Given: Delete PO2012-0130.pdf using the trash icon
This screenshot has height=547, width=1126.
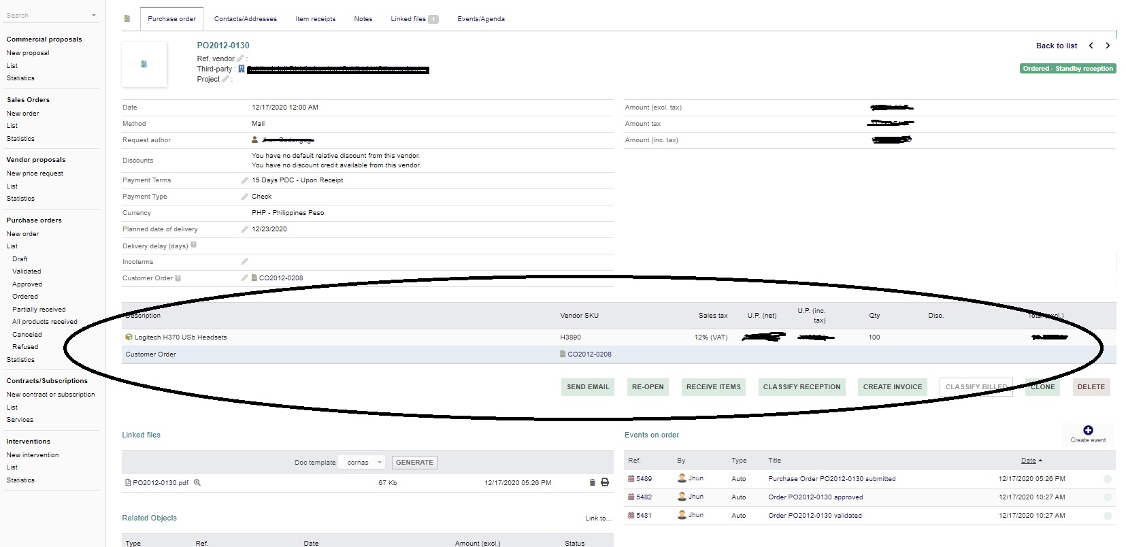Looking at the screenshot, I should 592,482.
